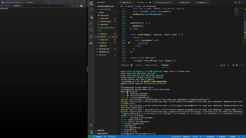Open favicon.ico in the explorer
Viewport: 246px width, 138px height.
tap(105, 15)
